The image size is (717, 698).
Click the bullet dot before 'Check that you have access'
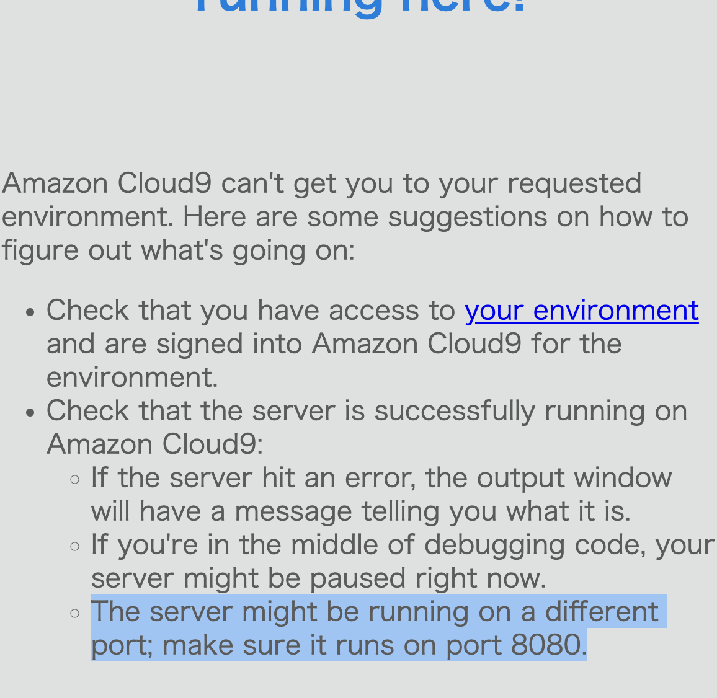coord(30,312)
